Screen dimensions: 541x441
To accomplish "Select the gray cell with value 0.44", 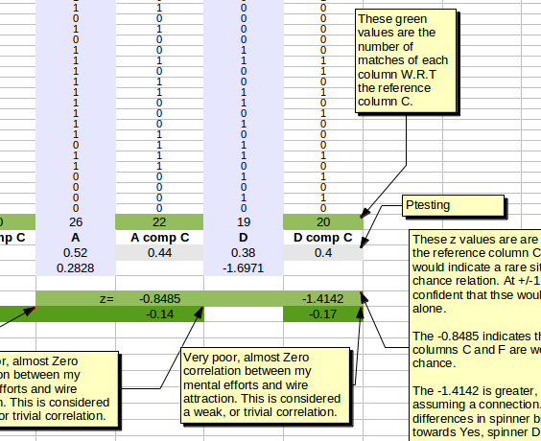I will 159,253.
